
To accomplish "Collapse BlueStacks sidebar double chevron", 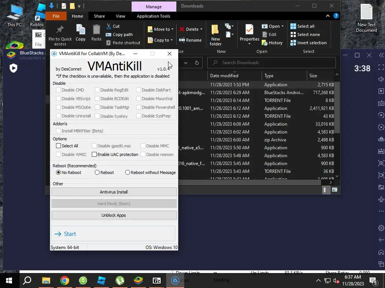I will pos(381,55).
